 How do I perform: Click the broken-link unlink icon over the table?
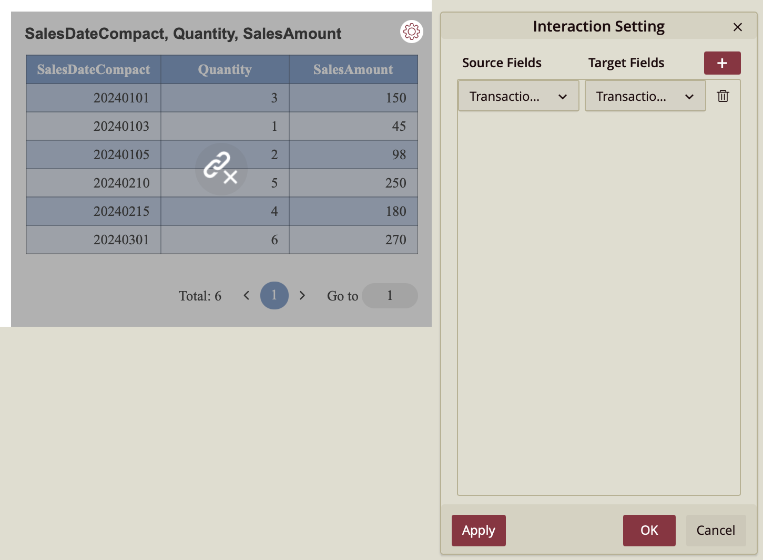pos(221,169)
